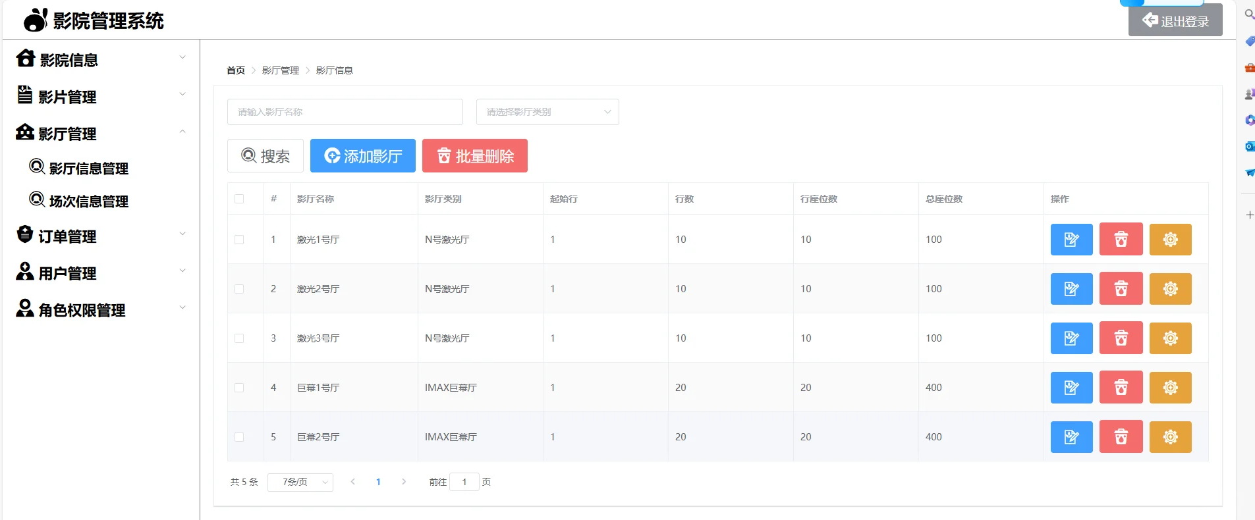
Task: Click the 添加影厅 button
Action: click(363, 156)
